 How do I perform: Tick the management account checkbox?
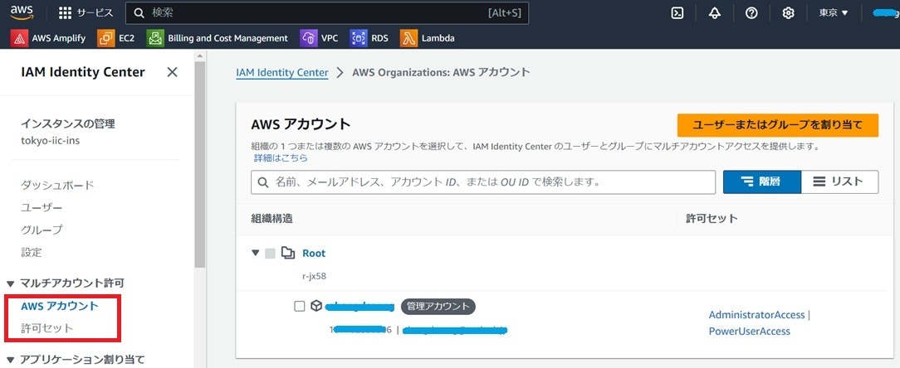pyautogui.click(x=299, y=306)
